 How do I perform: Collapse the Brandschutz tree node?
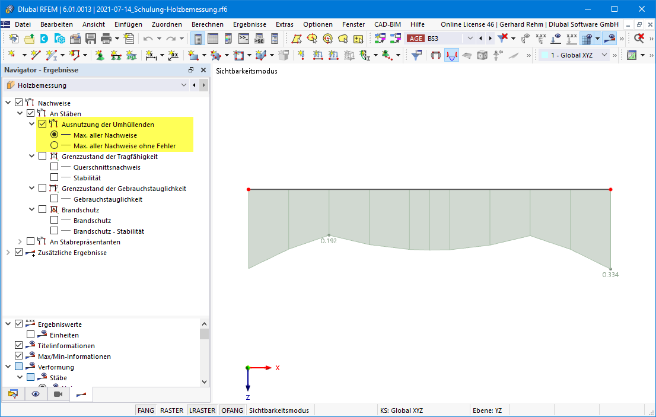pyautogui.click(x=31, y=209)
